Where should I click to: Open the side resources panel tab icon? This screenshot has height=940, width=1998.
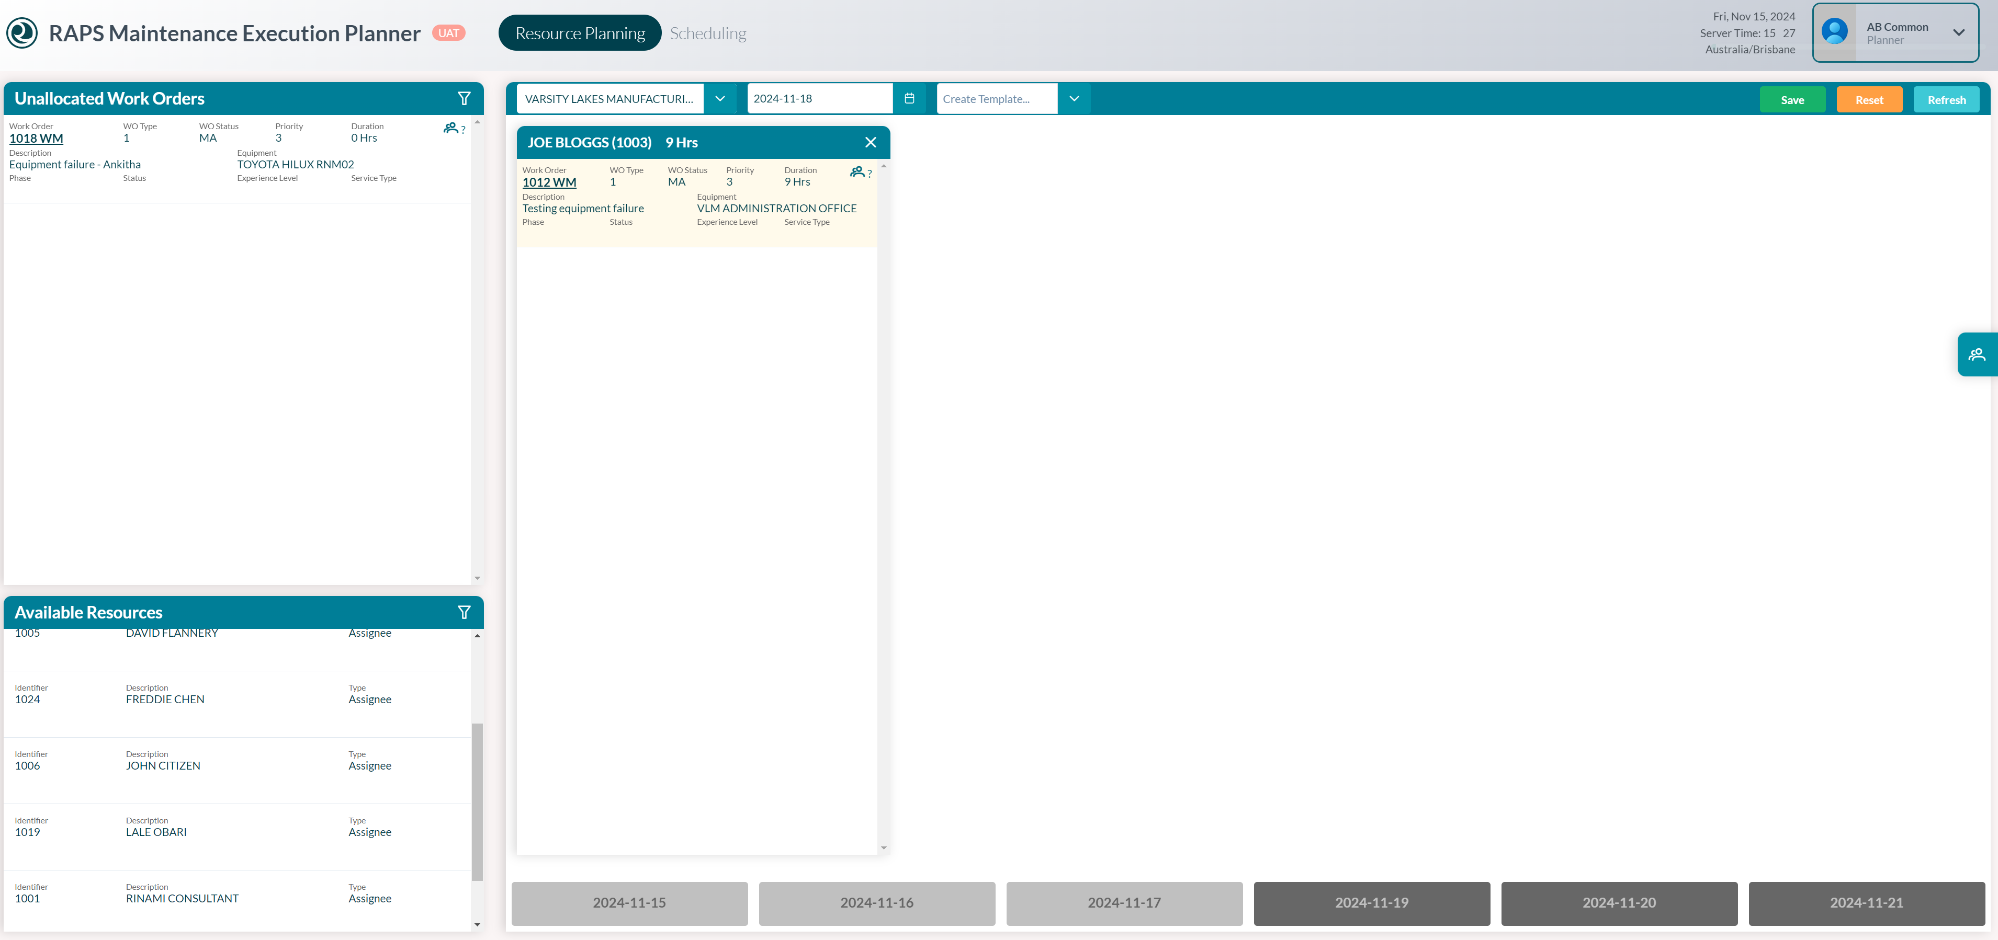pyautogui.click(x=1976, y=354)
